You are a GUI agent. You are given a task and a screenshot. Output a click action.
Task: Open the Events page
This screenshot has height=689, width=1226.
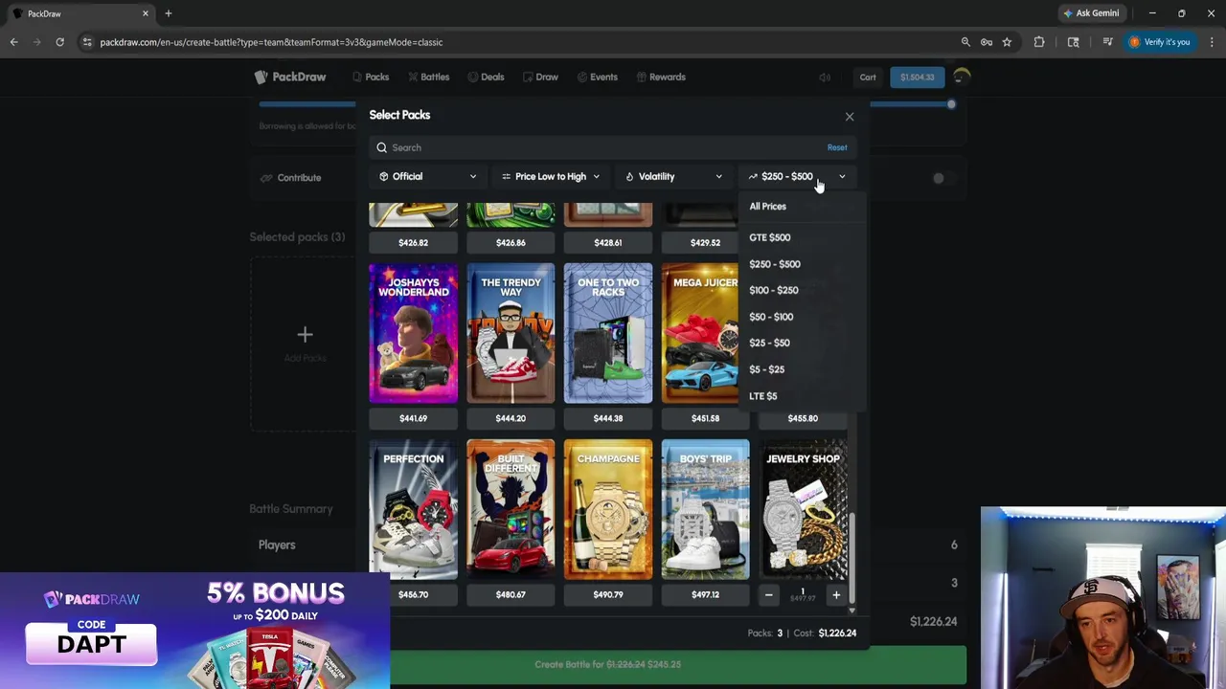click(598, 77)
